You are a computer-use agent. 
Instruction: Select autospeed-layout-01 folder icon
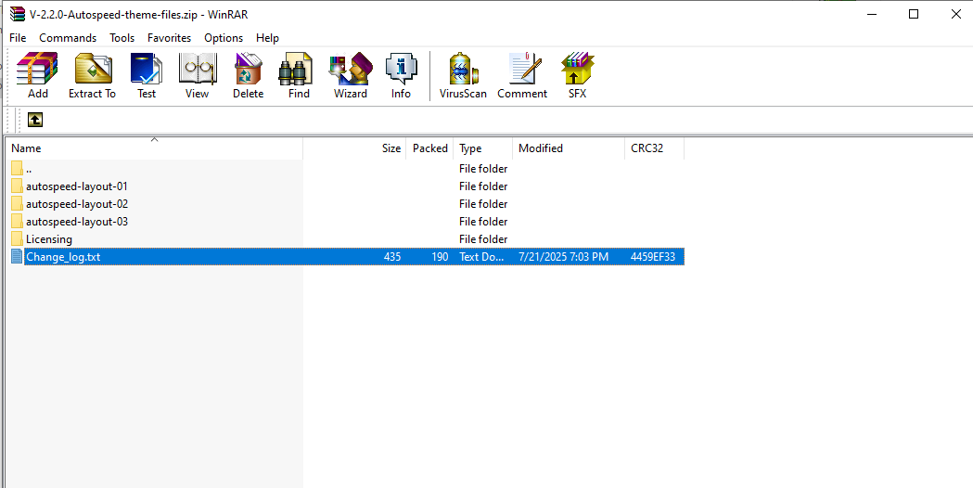[18, 186]
